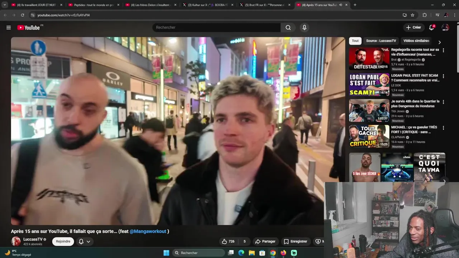Click the magnifier search button in YouTube

(288, 28)
